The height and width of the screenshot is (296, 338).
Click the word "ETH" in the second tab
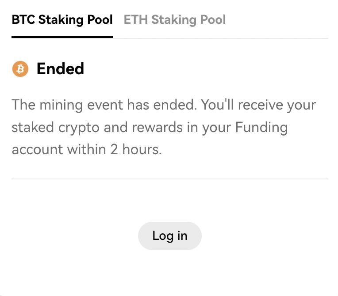[x=135, y=20]
